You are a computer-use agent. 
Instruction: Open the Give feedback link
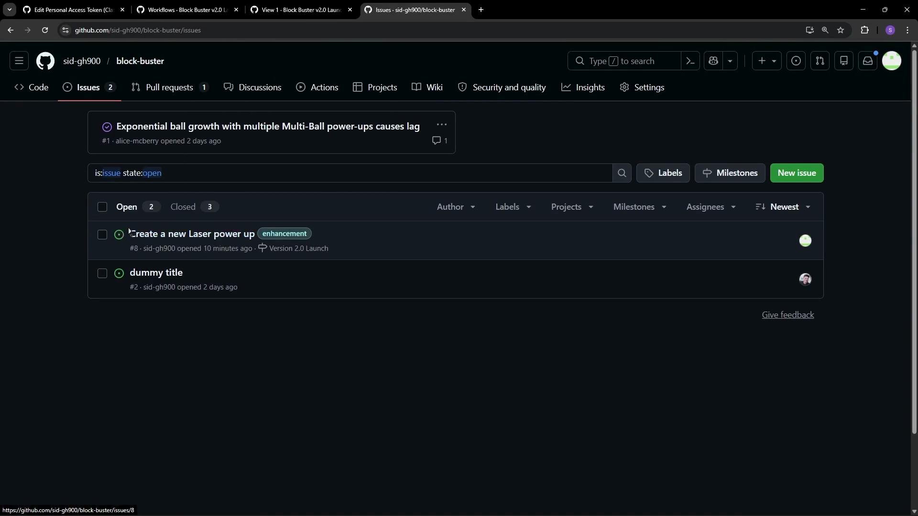pyautogui.click(x=787, y=315)
